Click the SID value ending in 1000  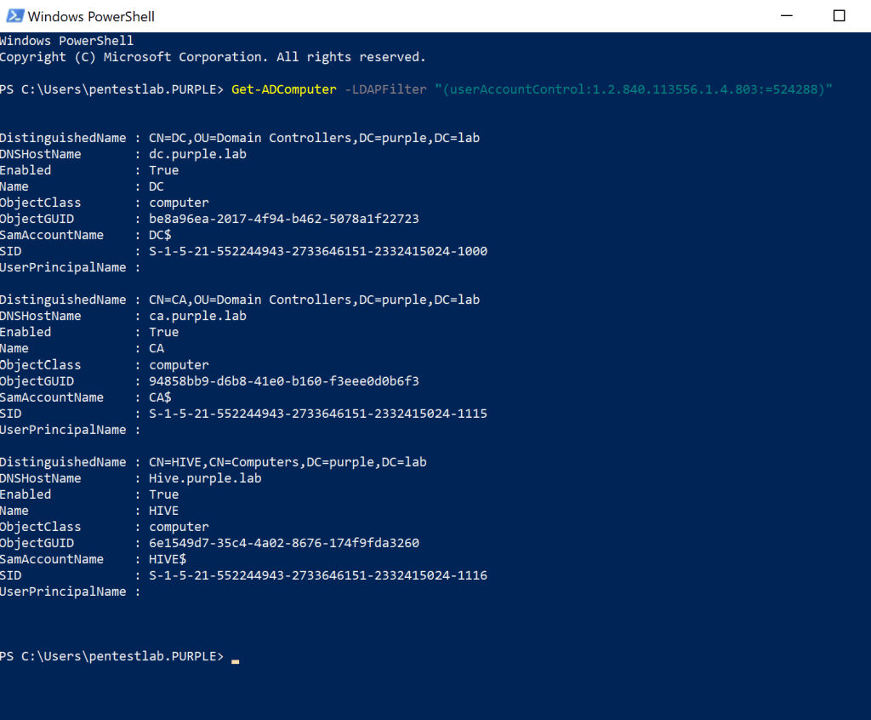[x=318, y=251]
